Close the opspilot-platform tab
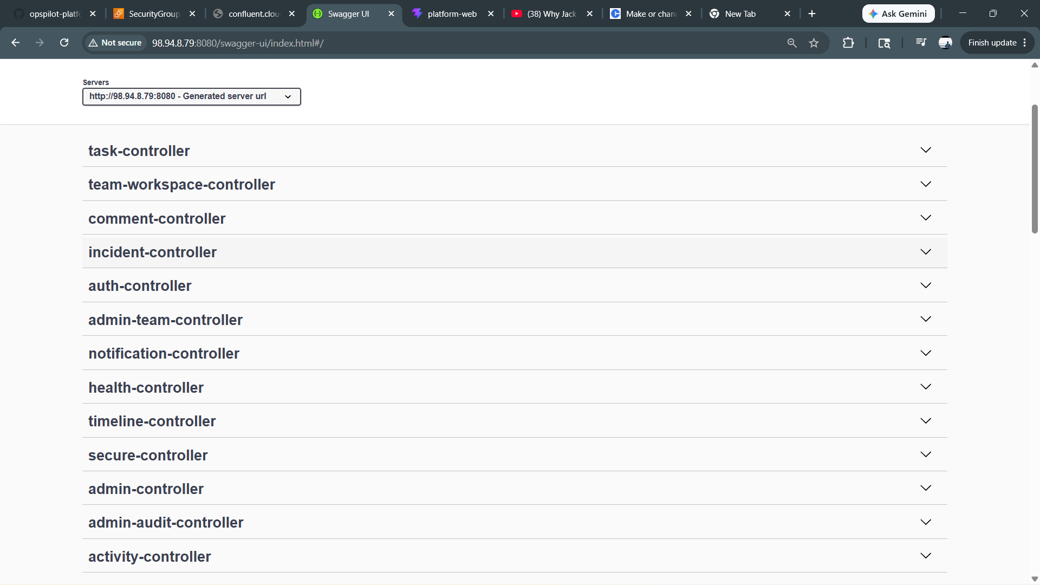Viewport: 1040px width, 585px height. [x=93, y=14]
